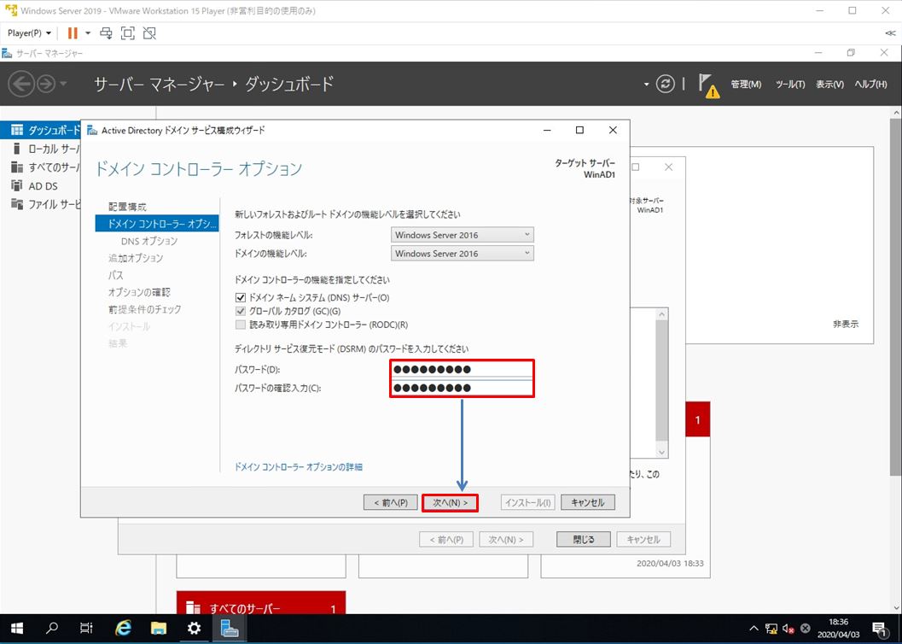
Task: Open the Action Center notification icon
Action: pyautogui.click(x=879, y=629)
